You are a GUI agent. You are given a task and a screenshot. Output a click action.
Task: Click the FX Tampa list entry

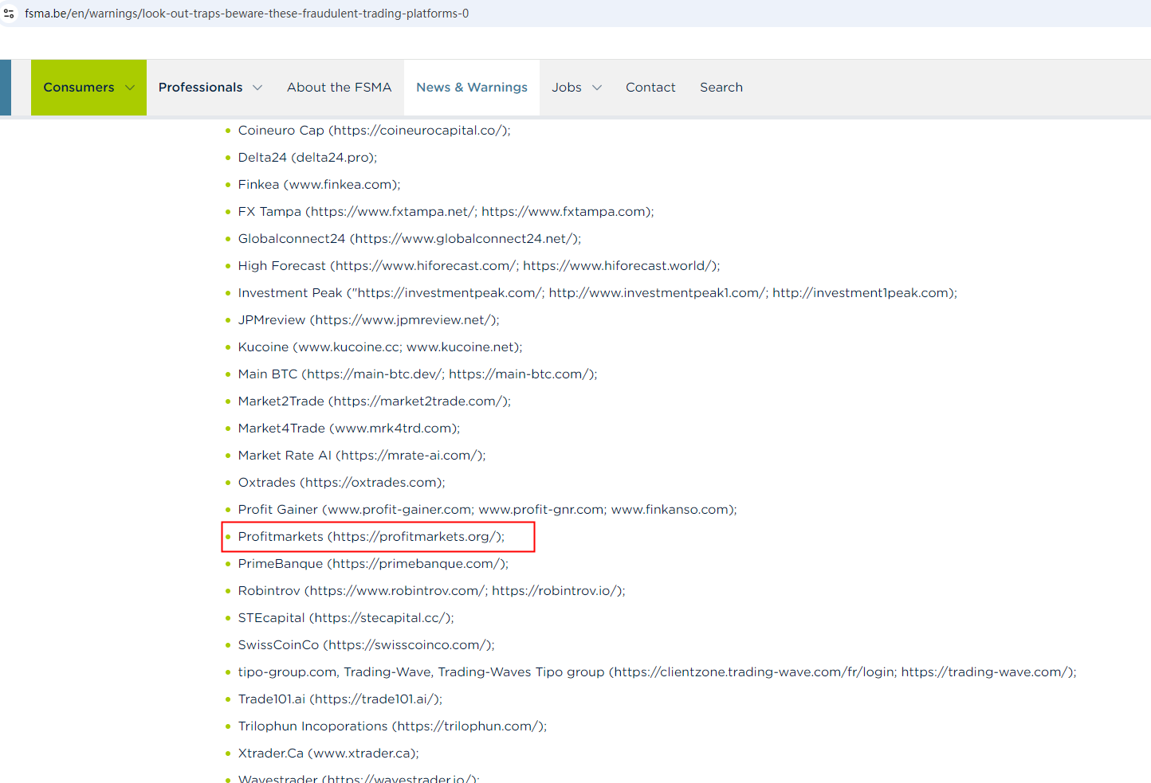tap(446, 212)
